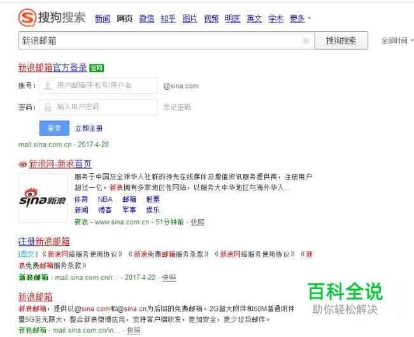
Task: Open the 视频 tab
Action: click(211, 18)
